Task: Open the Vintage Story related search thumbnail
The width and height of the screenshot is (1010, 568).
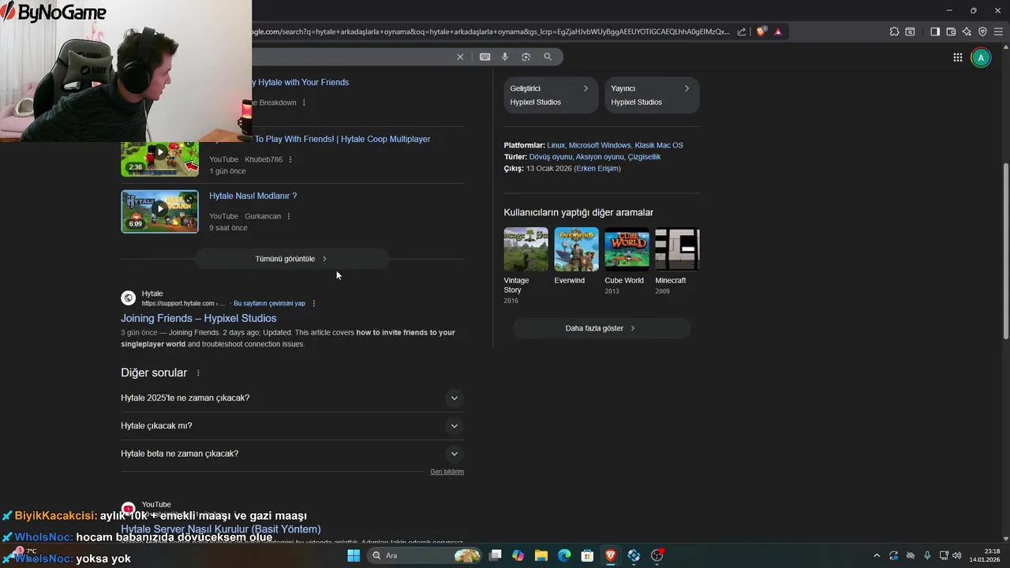Action: pos(526,249)
